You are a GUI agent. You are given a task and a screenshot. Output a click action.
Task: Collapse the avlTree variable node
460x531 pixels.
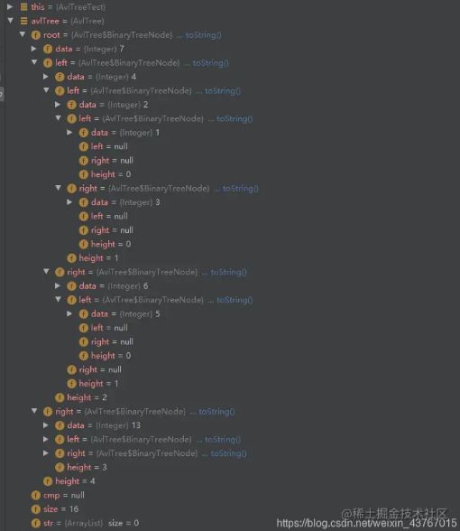pos(11,21)
